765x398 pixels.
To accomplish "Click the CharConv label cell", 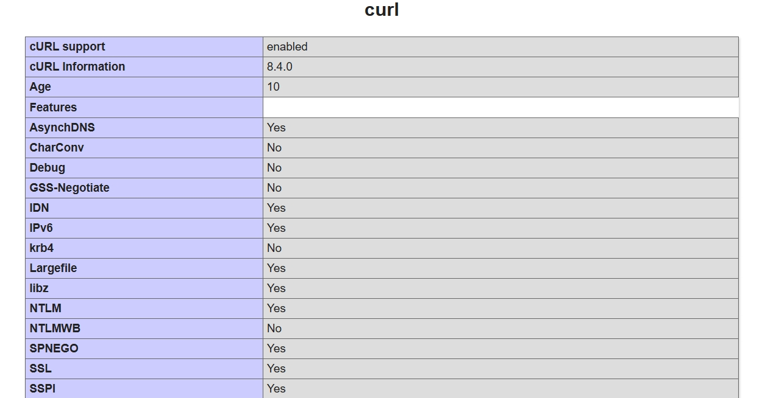I will 57,148.
